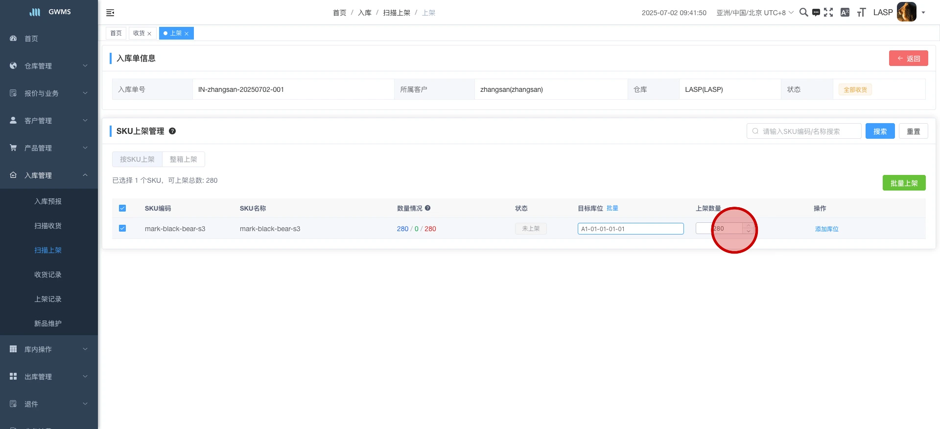Open the message chat bubble icon
Image resolution: width=940 pixels, height=429 pixels.
816,13
